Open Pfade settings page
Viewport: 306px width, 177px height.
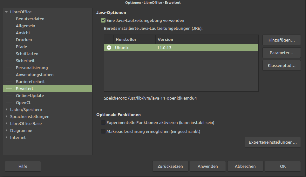click(x=22, y=47)
